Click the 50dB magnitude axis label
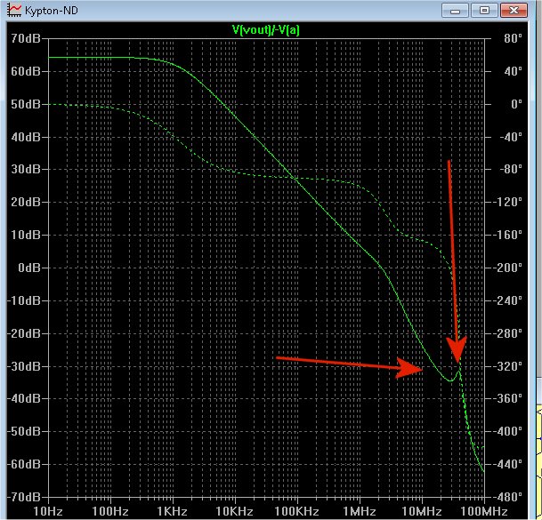The height and width of the screenshot is (520, 542). [26, 104]
